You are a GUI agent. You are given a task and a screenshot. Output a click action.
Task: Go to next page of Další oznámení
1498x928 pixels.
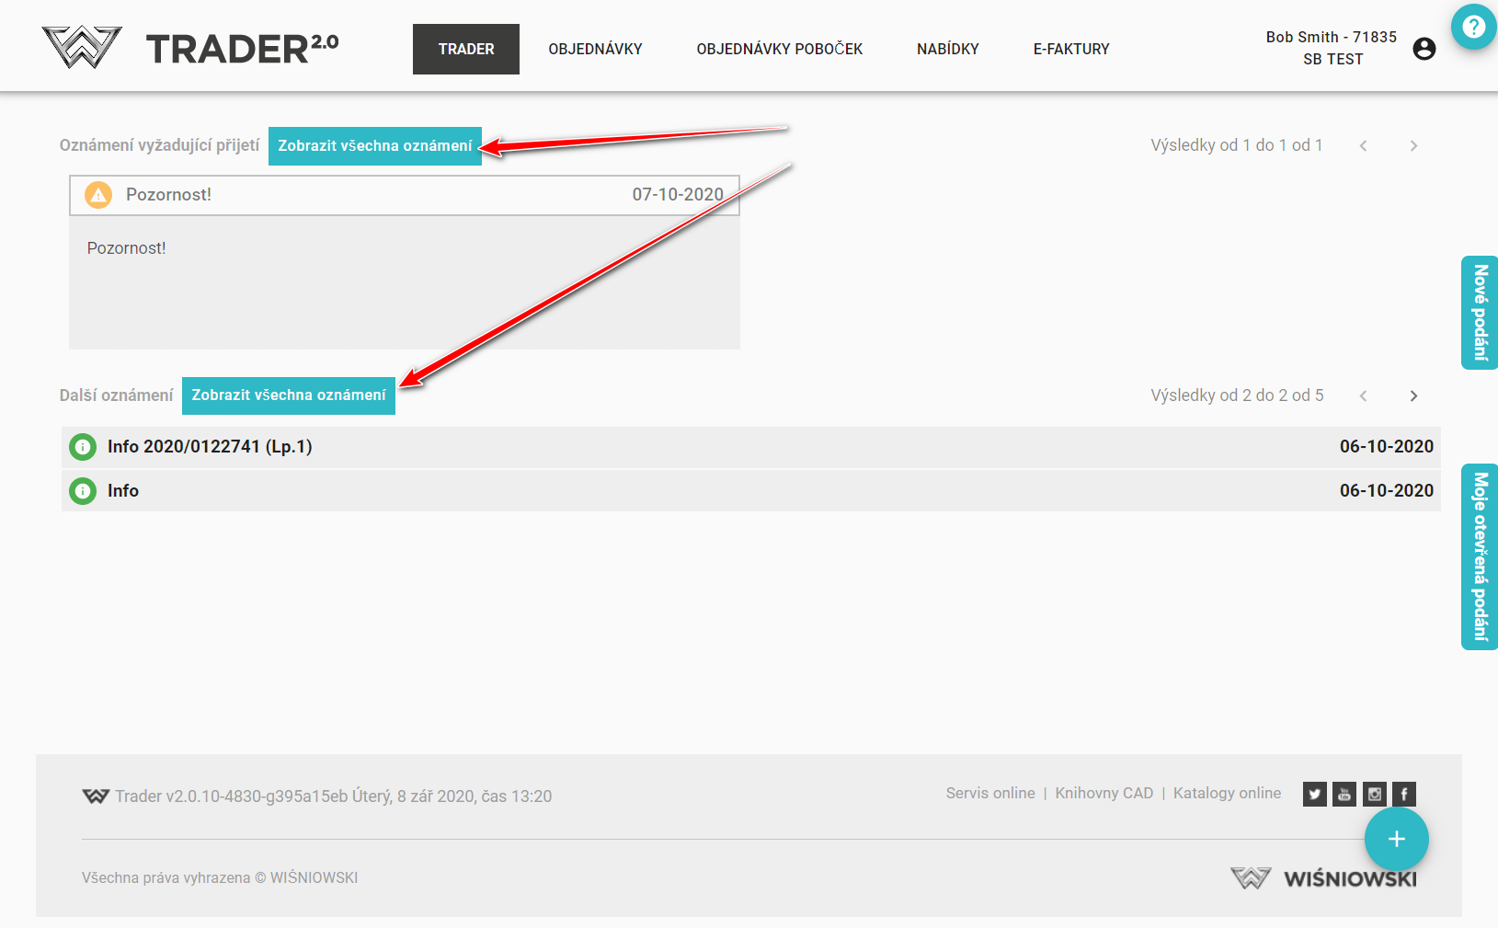point(1413,395)
